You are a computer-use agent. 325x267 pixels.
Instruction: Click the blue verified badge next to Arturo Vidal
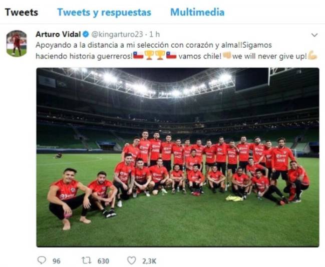86,34
